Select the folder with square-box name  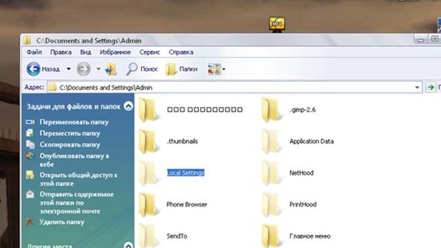coord(148,110)
